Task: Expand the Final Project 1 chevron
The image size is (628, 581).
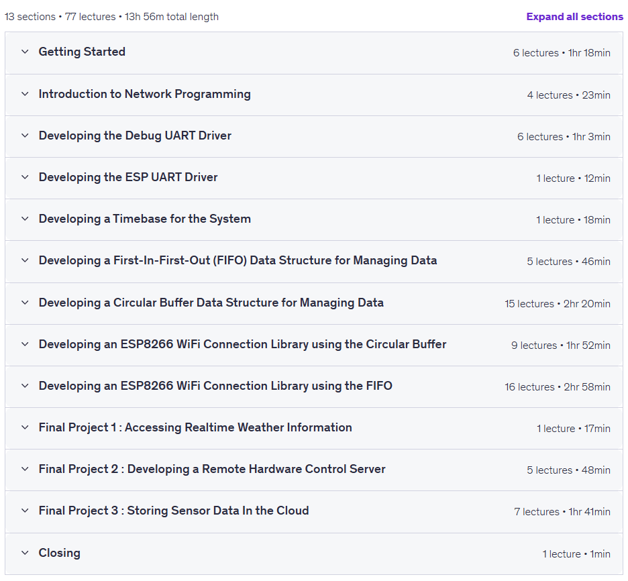Action: tap(25, 427)
